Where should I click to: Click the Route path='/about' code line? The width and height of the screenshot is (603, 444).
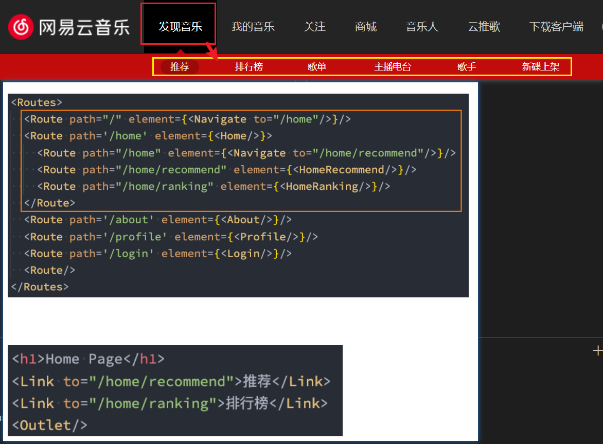click(157, 220)
